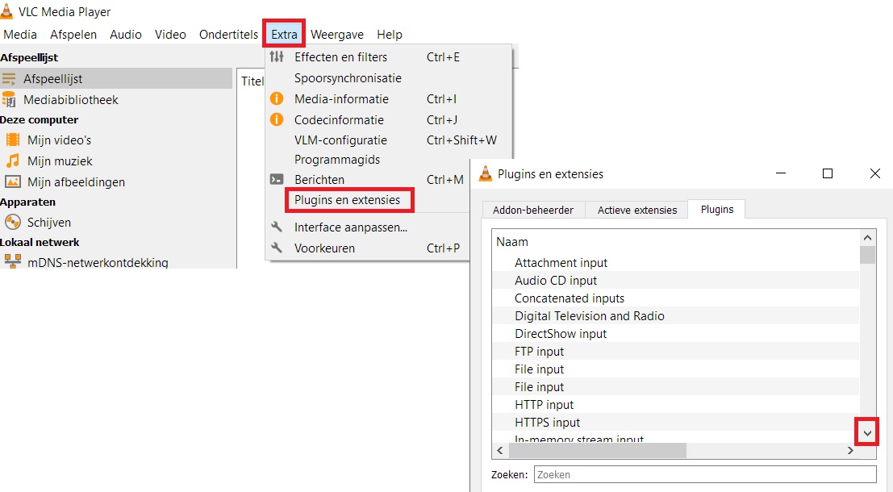Click the Interface aanpassen wrench icon
Screen dimensions: 893x492
[277, 227]
